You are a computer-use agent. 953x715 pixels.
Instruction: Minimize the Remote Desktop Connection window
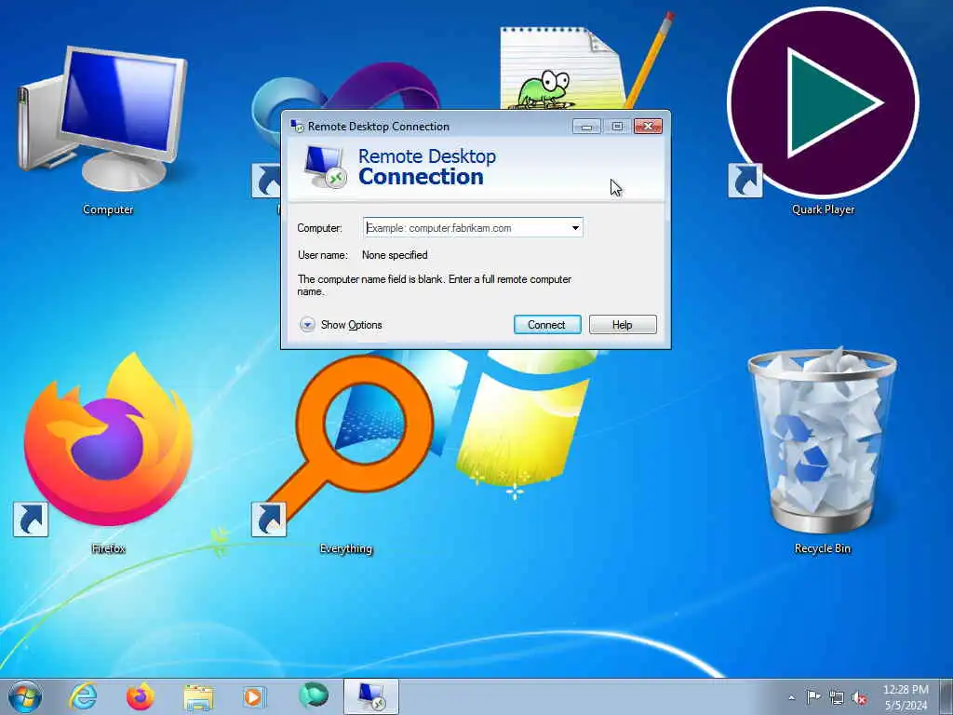point(586,127)
